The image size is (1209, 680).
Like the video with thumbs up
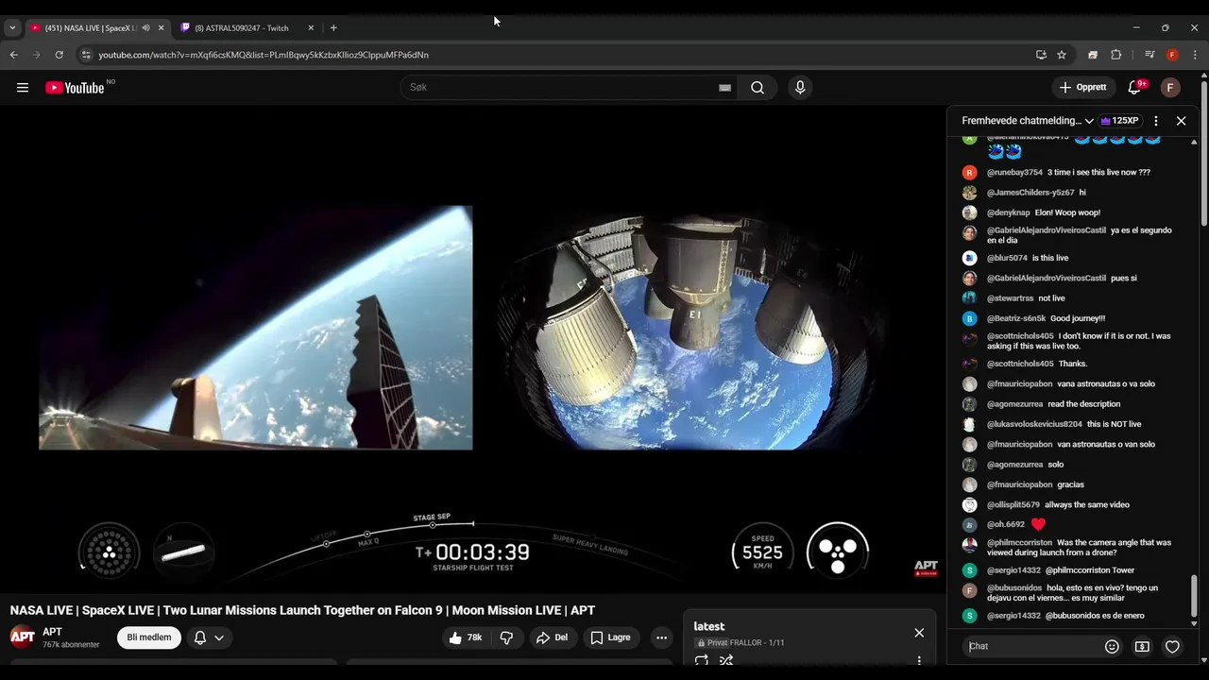tap(466, 637)
